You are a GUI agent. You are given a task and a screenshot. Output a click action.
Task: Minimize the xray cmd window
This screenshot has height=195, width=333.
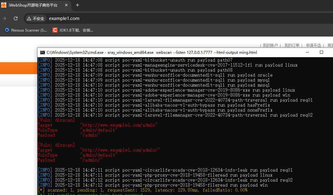[307, 52]
